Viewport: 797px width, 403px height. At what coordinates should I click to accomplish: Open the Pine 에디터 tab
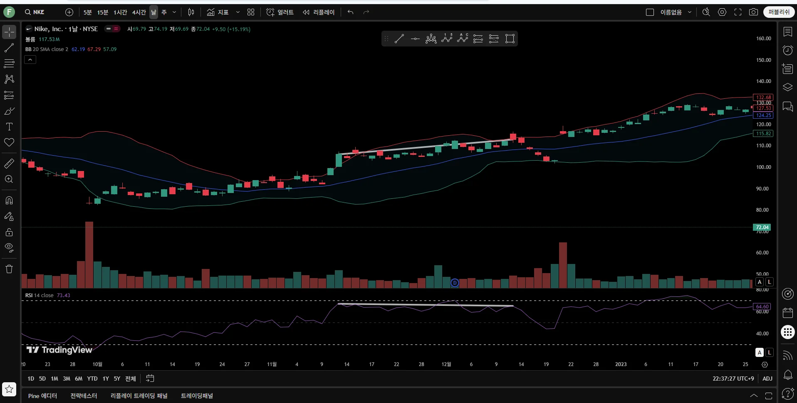point(42,396)
